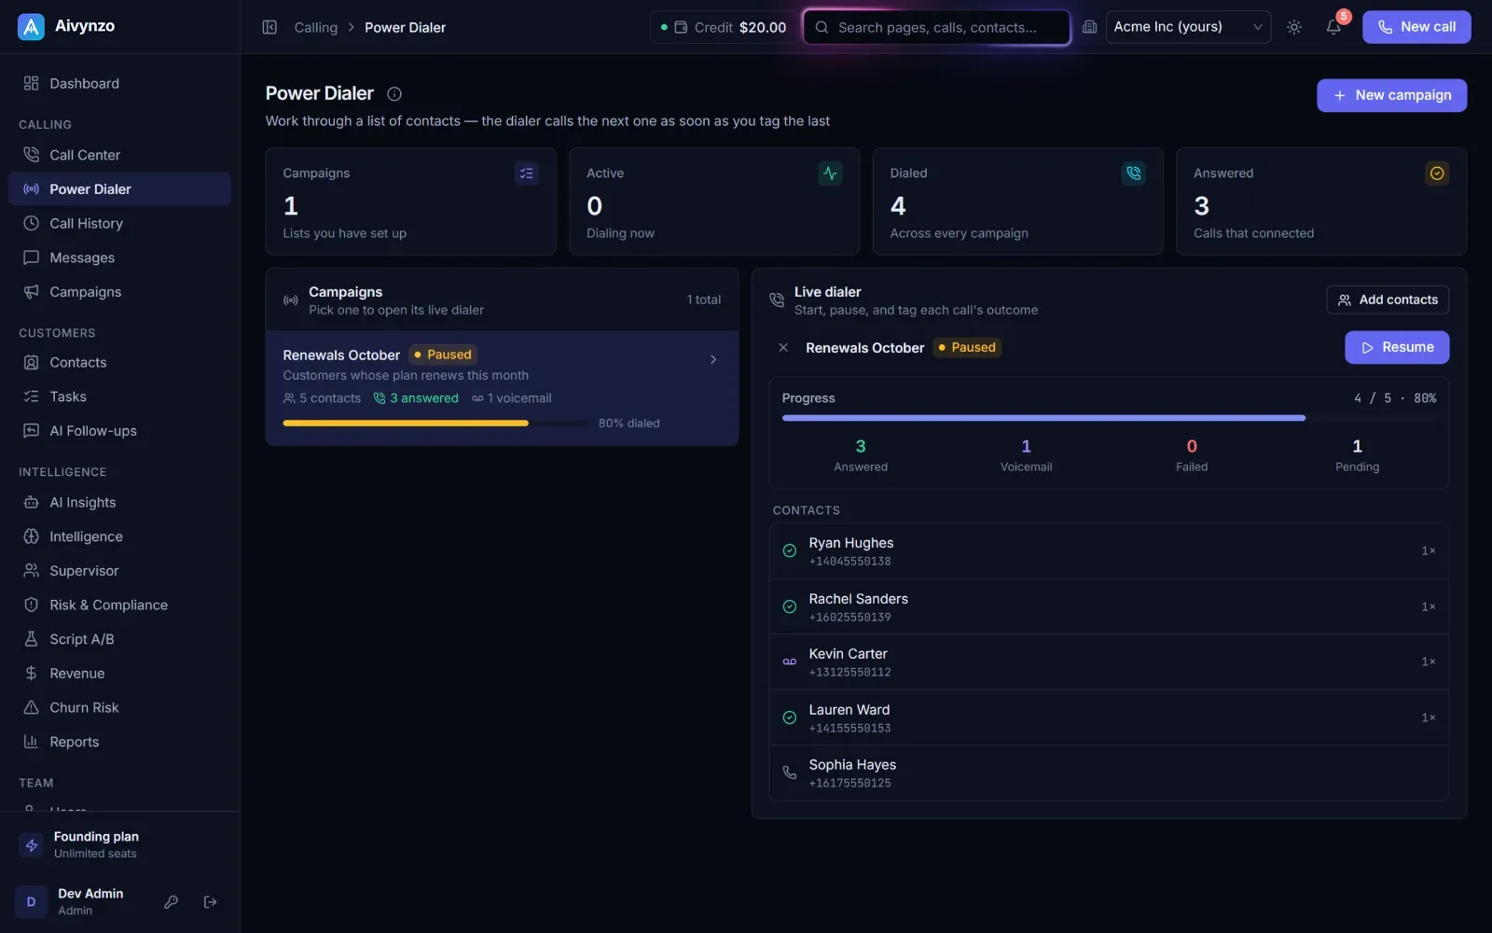Expand the Renewals October campaign chevron

point(713,359)
